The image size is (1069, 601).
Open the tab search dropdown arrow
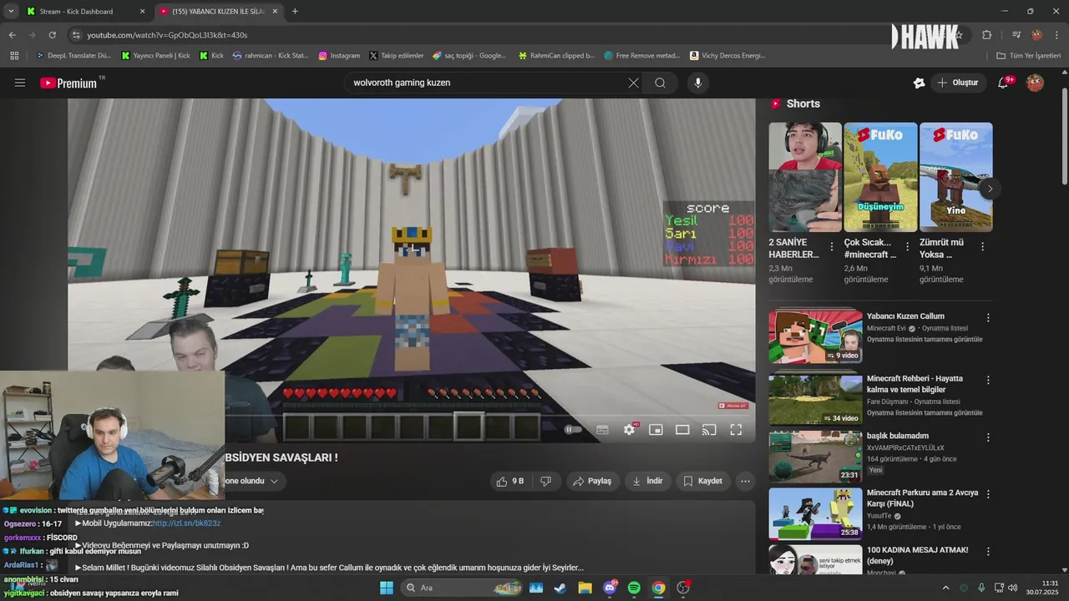[10, 12]
